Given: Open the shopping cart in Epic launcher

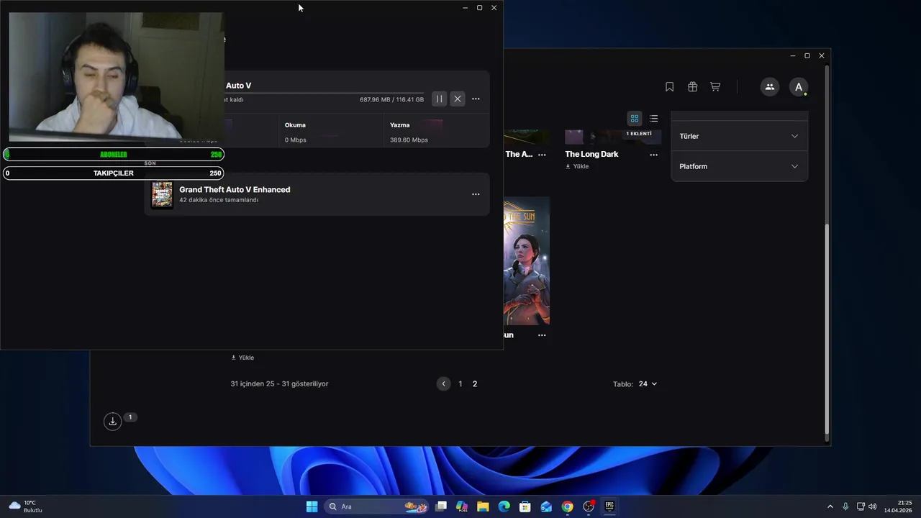Looking at the screenshot, I should pos(715,87).
